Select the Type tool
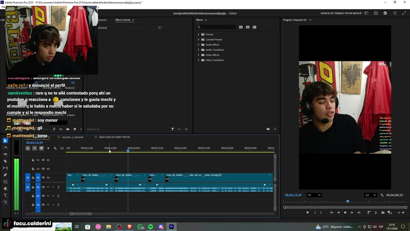410x231 pixels. pos(5,195)
